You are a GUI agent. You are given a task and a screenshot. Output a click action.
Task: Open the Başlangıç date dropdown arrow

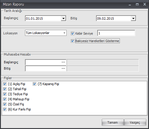63,19
